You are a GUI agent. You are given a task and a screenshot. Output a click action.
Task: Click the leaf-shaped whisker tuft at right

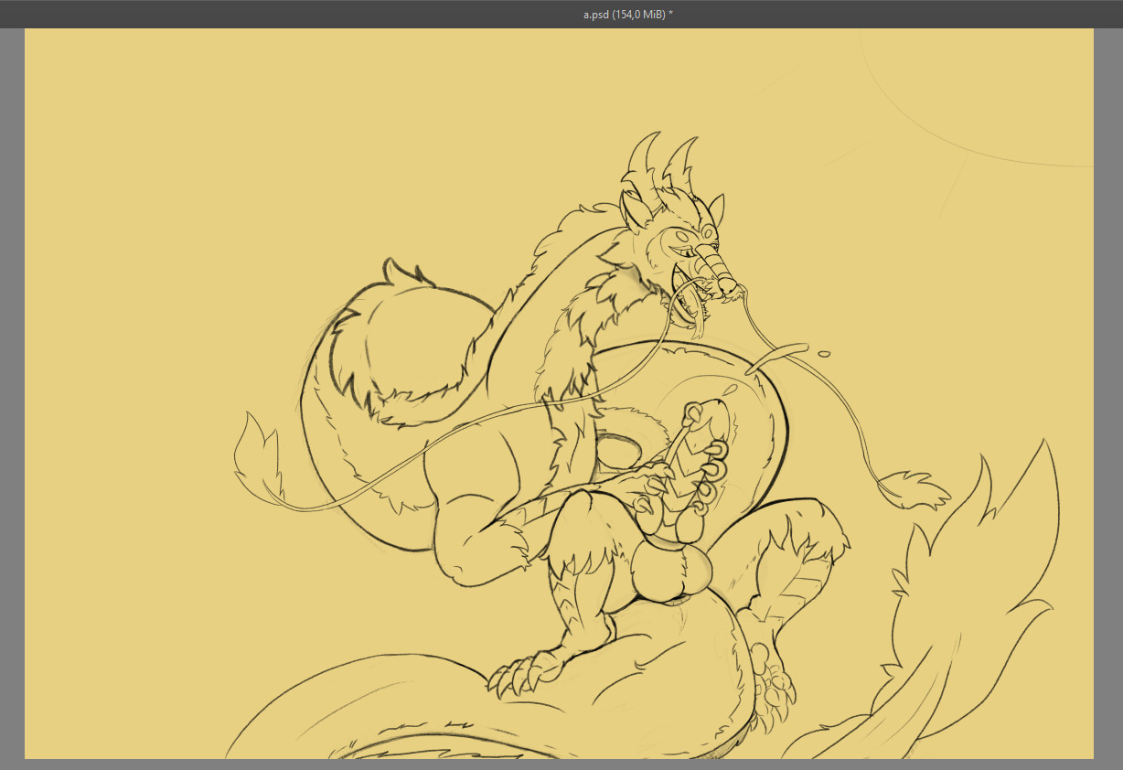[x=914, y=489]
